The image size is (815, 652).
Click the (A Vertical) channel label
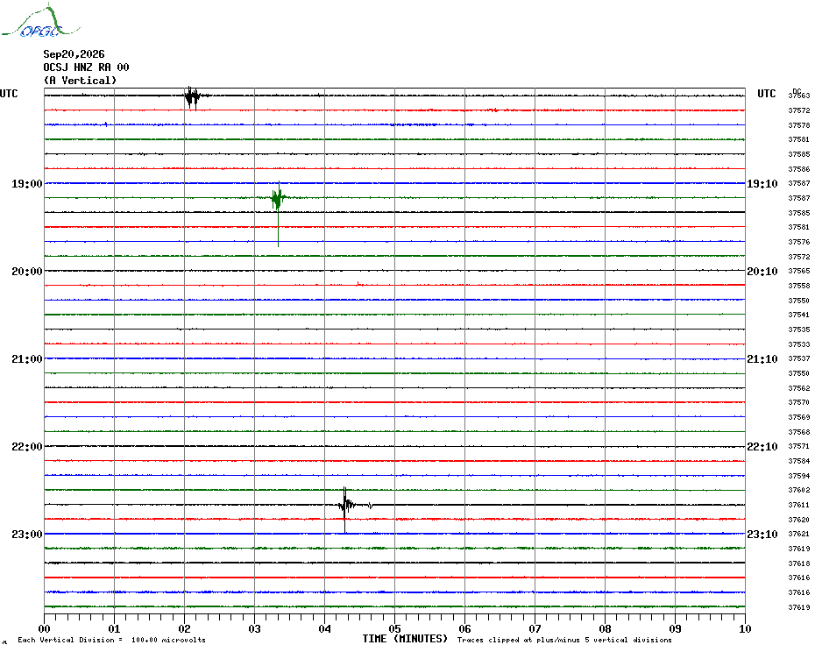(80, 81)
